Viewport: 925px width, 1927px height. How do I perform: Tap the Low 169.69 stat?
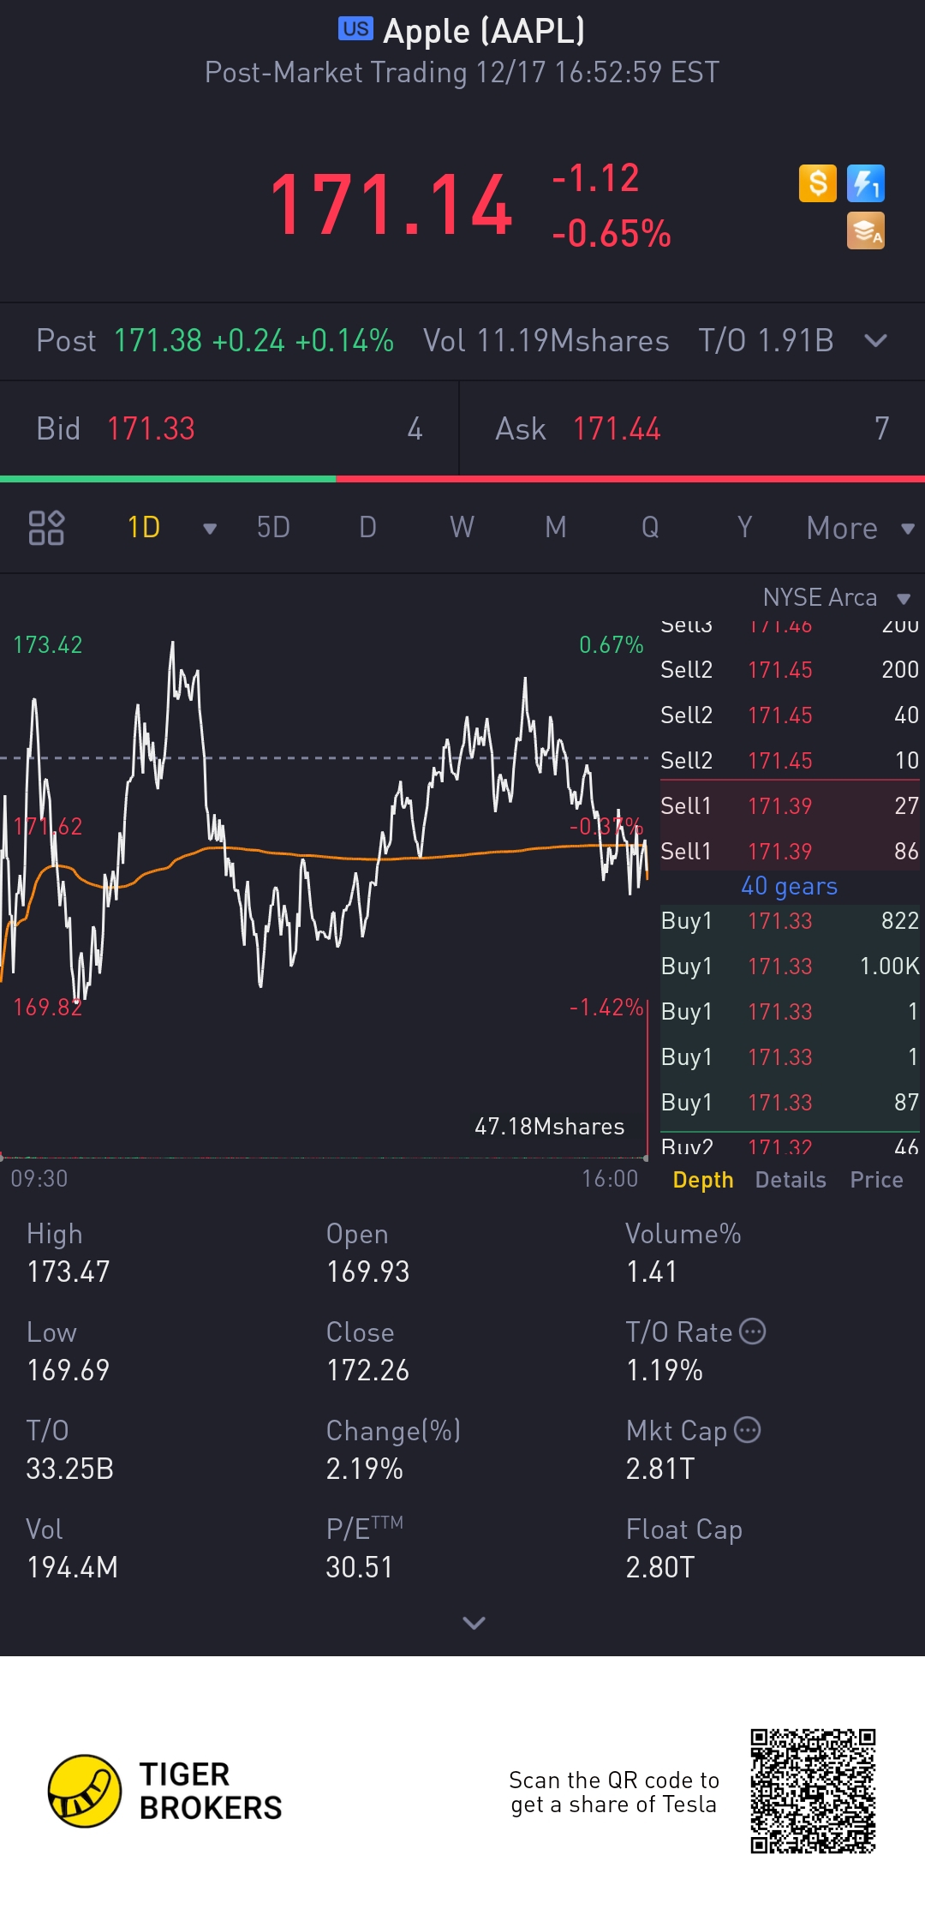tap(69, 1351)
